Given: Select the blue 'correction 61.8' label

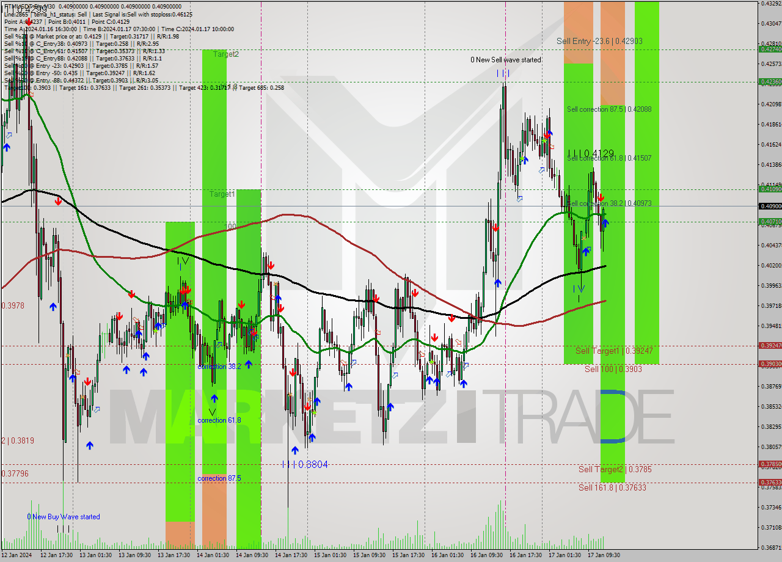Looking at the screenshot, I should pyautogui.click(x=219, y=420).
